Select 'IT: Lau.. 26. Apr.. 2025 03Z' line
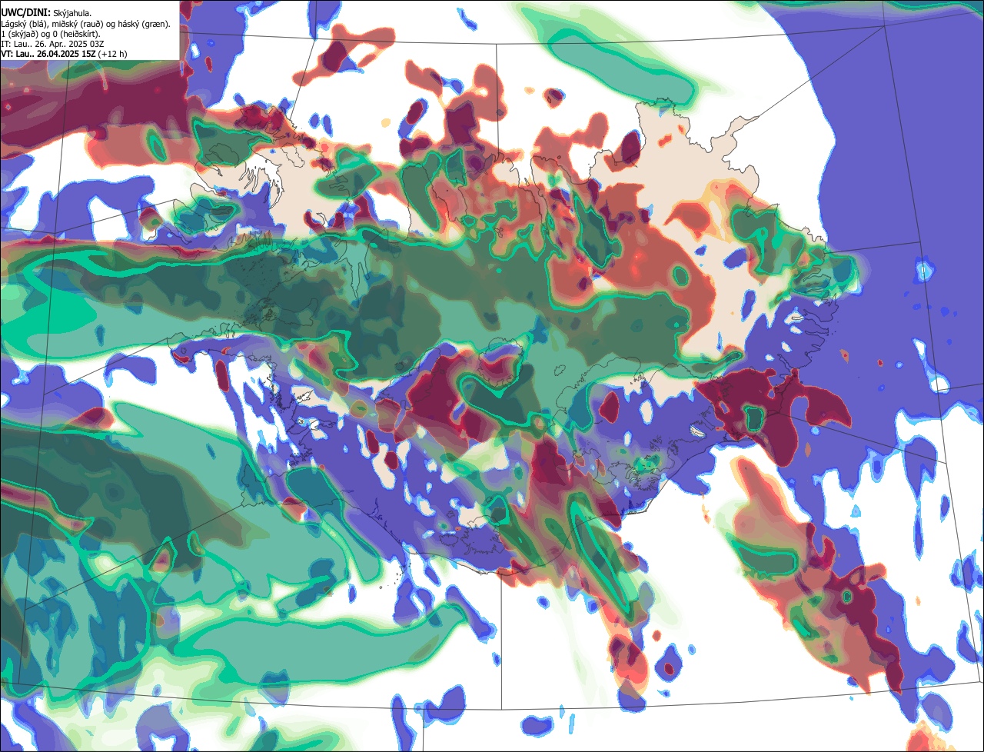 (x=52, y=44)
